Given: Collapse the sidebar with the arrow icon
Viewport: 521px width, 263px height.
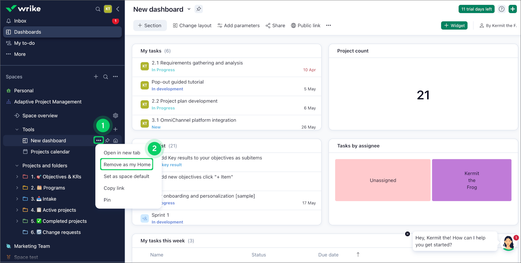Looking at the screenshot, I should (x=118, y=9).
